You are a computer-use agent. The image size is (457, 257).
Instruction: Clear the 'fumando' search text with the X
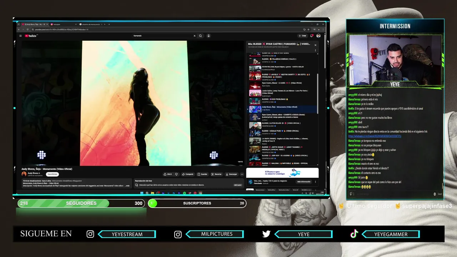tap(195, 36)
